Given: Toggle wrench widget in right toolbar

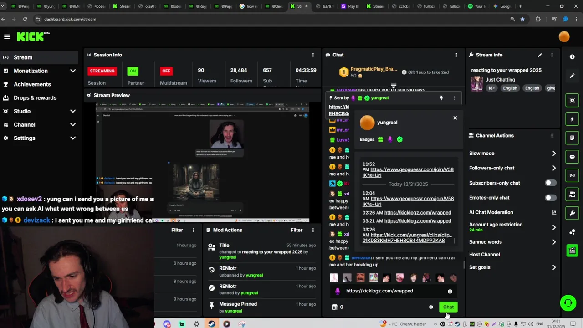Looking at the screenshot, I should [572, 213].
